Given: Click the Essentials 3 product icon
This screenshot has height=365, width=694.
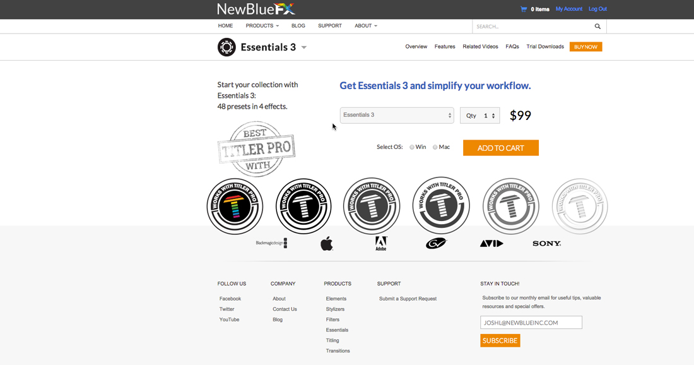Looking at the screenshot, I should coord(226,47).
